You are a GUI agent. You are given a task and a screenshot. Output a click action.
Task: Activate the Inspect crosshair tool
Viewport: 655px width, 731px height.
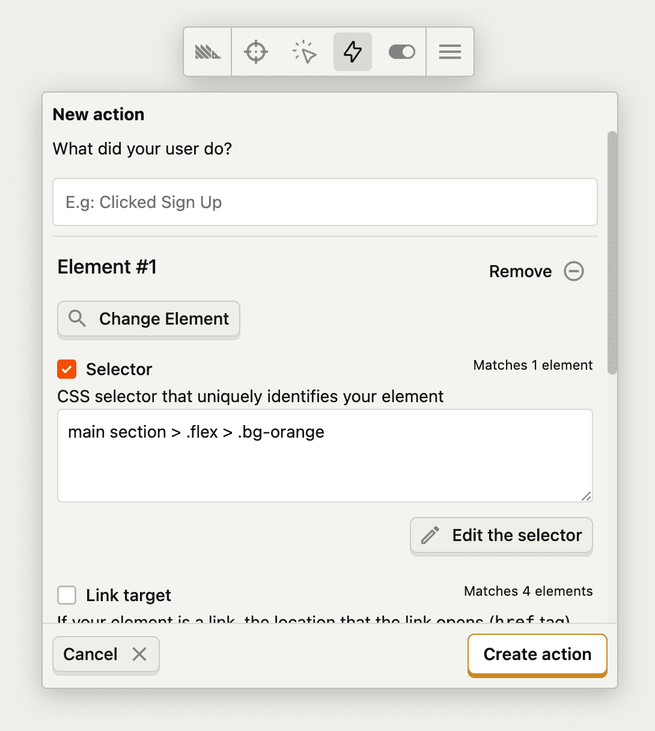(256, 52)
